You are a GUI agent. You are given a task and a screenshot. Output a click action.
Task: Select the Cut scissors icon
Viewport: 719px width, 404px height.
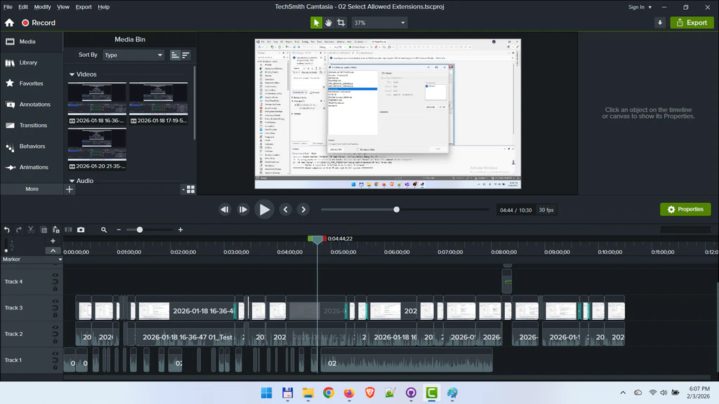(x=30, y=229)
